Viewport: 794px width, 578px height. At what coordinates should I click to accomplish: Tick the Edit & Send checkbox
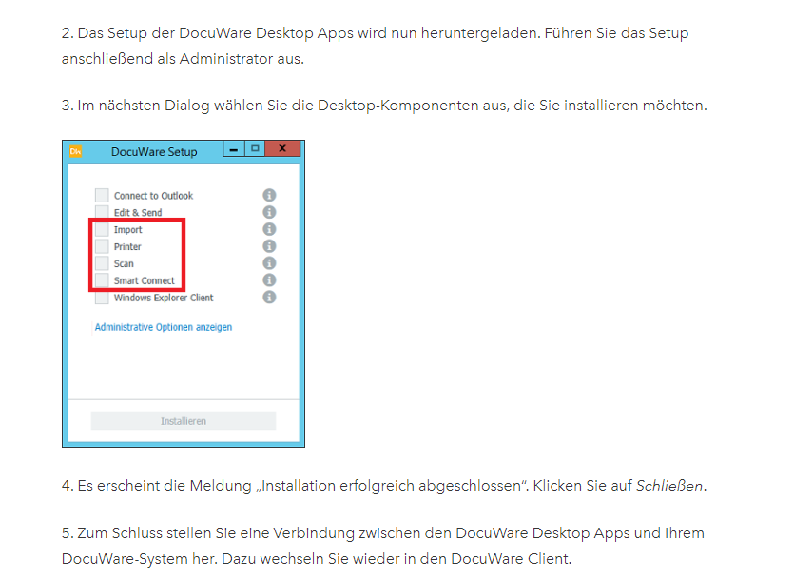102,212
